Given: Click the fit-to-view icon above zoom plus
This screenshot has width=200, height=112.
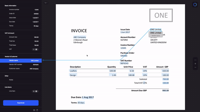Looking at the screenshot, I should pos(195,60).
